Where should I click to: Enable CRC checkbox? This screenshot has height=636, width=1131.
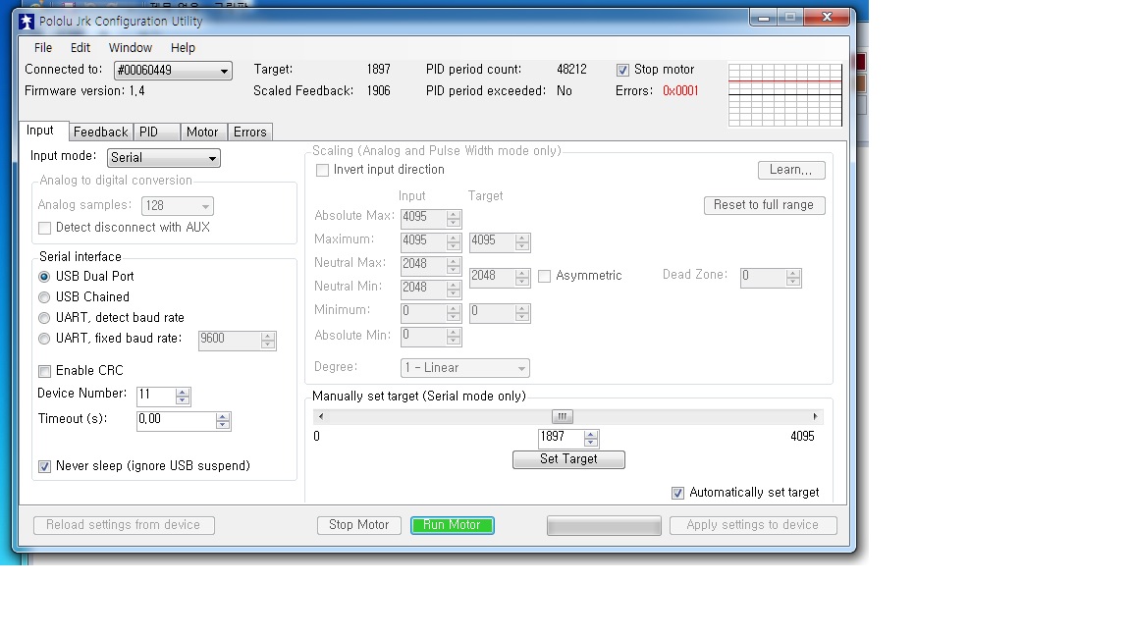point(45,371)
